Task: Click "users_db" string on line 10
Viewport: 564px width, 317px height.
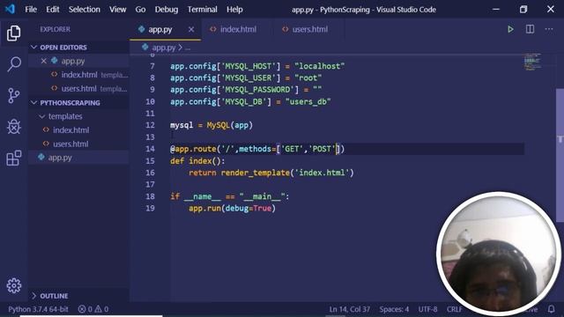Action: (308, 102)
